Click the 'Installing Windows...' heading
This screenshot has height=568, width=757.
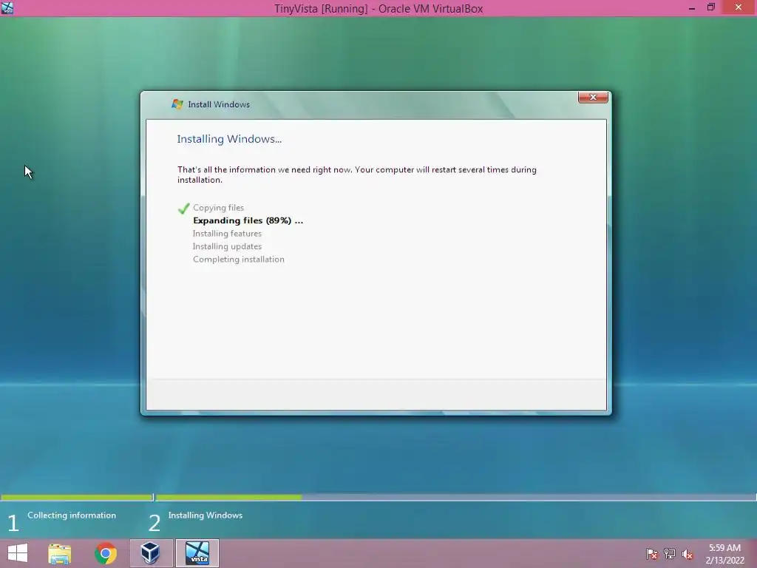(229, 139)
